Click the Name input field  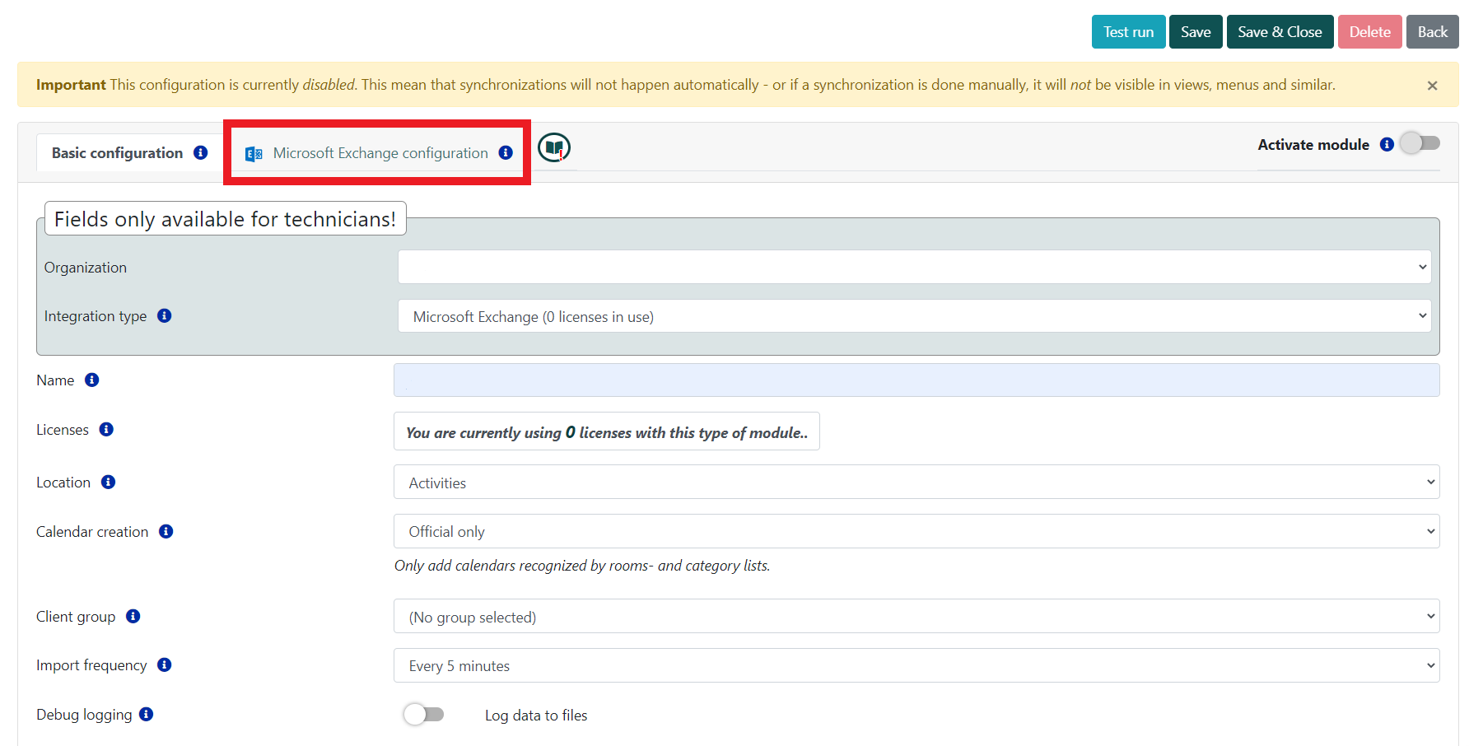[x=916, y=380]
